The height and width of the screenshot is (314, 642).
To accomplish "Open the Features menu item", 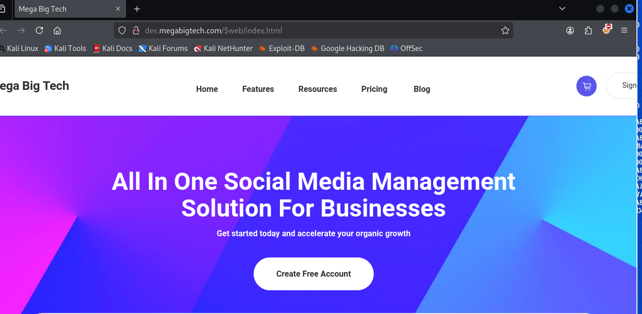I will [x=258, y=89].
